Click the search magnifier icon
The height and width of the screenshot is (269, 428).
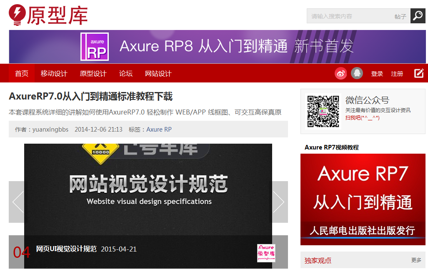point(418,16)
